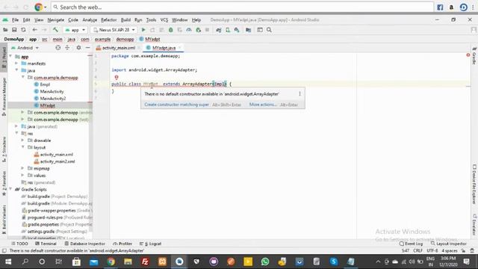
Task: Expand the manifests folder
Action: pyautogui.click(x=16, y=64)
